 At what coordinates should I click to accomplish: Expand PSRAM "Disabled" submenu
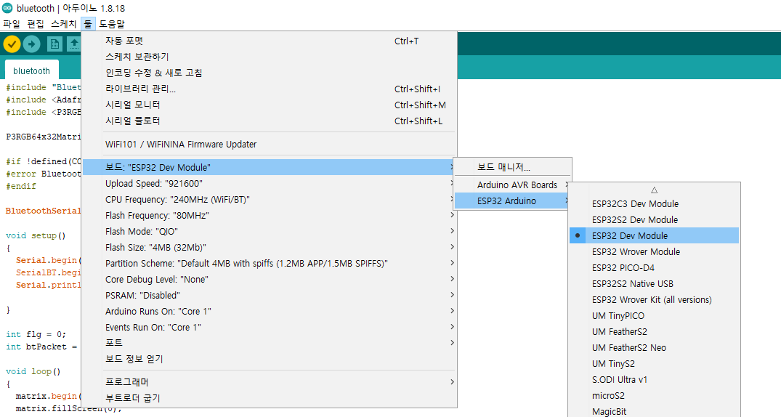pos(269,295)
